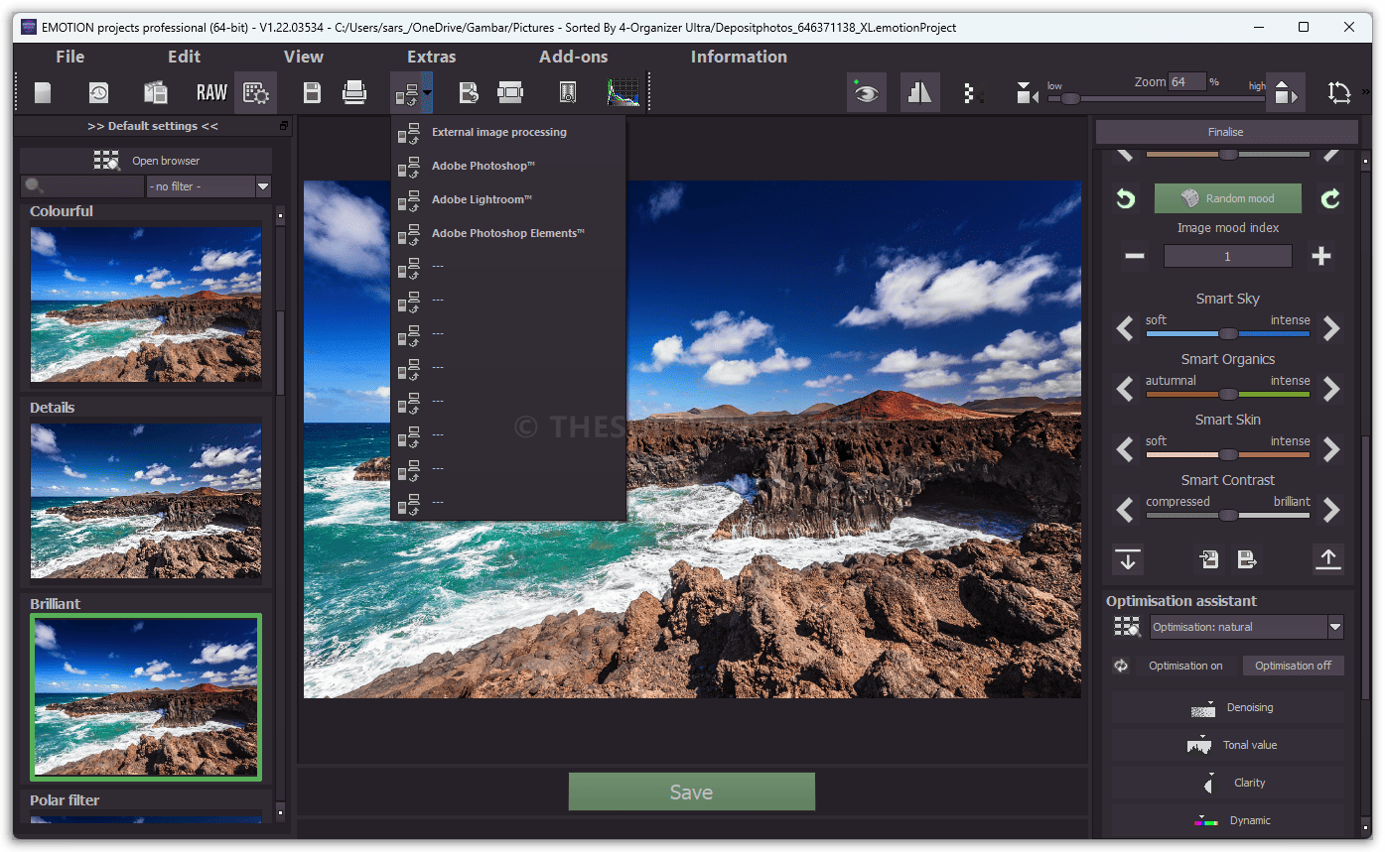Click the rotate/crop arrows icon
This screenshot has width=1385, height=852.
pyautogui.click(x=1339, y=93)
